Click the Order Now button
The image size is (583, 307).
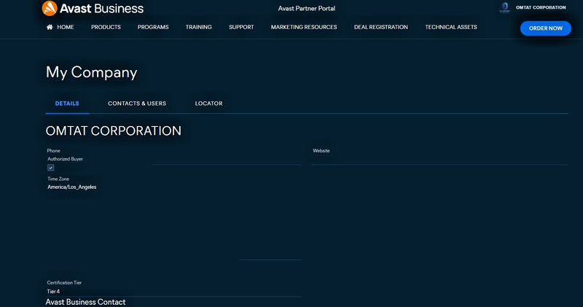click(545, 28)
